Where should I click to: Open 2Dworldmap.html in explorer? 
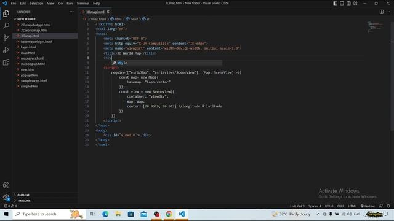coord(34,30)
